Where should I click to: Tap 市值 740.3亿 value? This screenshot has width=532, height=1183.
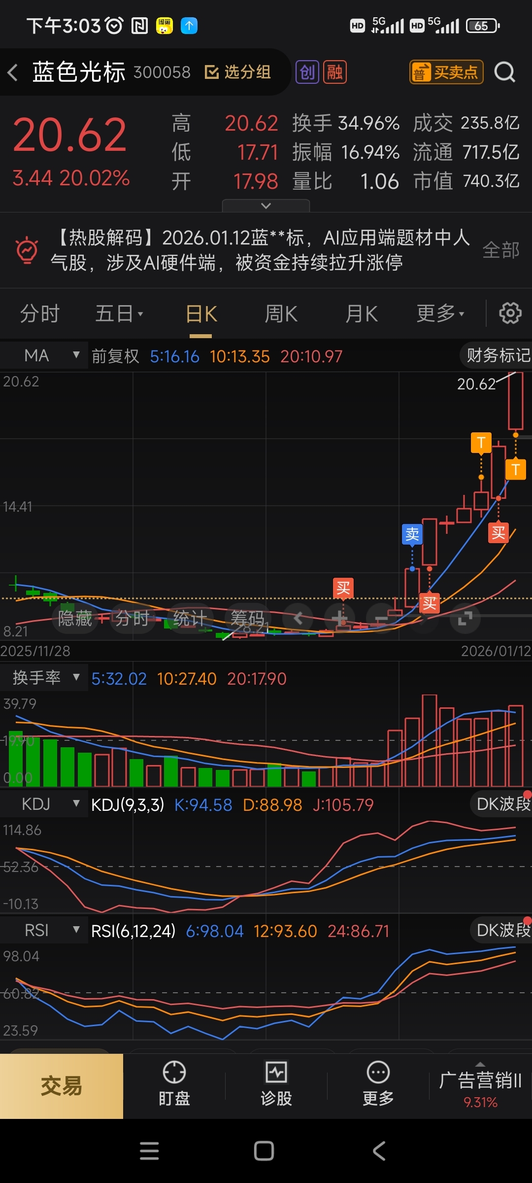coord(491,181)
